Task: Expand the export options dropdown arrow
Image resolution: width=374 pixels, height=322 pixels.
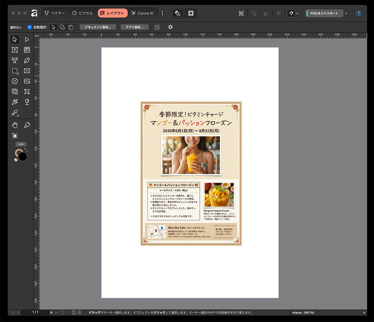Action: click(x=346, y=13)
